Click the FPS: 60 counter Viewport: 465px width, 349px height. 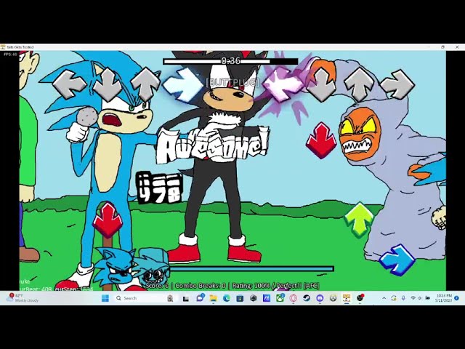10,55
